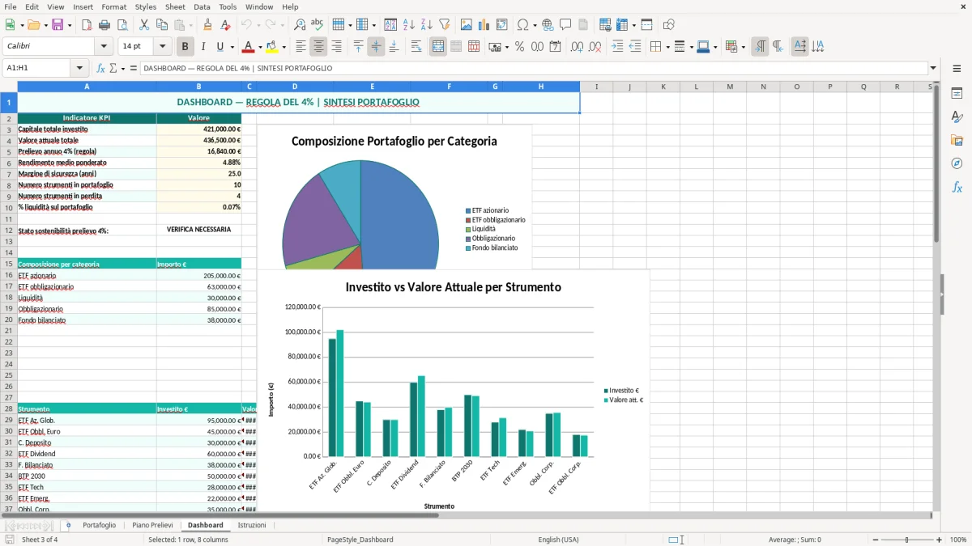Expand background color dropdown arrow
The height and width of the screenshot is (546, 972).
click(x=283, y=47)
